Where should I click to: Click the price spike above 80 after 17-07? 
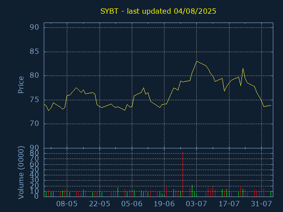point(243,68)
